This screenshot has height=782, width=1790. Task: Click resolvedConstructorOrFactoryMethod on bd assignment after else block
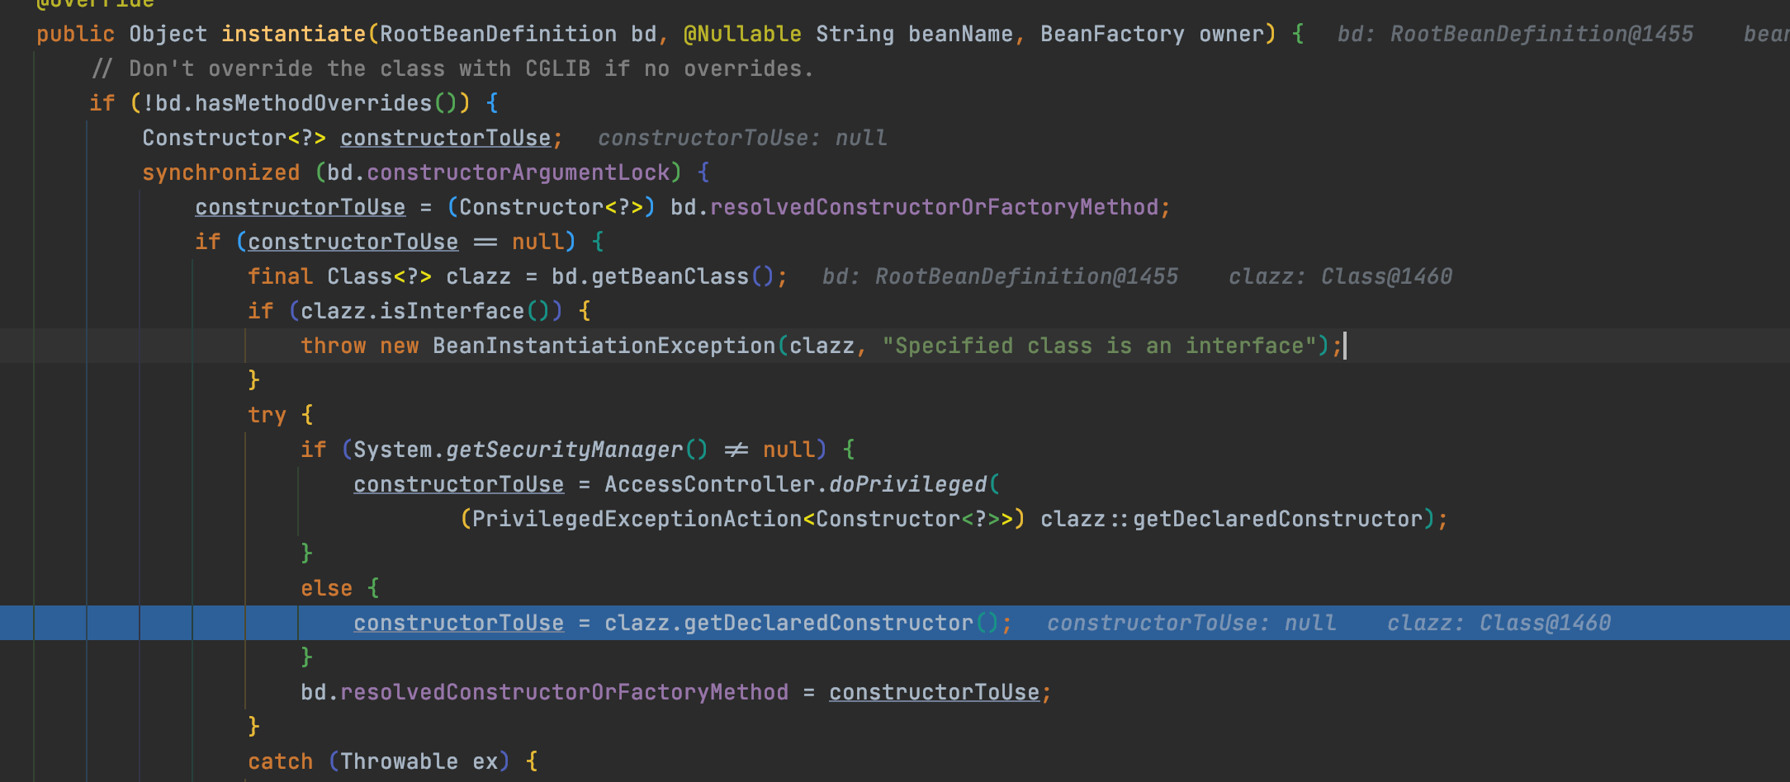564,692
